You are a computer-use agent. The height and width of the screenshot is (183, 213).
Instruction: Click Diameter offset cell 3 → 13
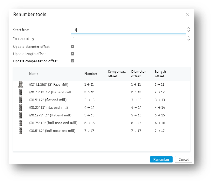(136, 100)
